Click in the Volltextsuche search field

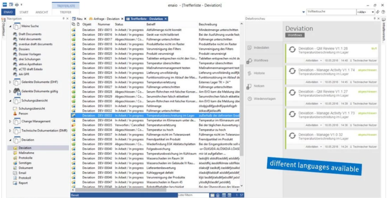(331, 12)
